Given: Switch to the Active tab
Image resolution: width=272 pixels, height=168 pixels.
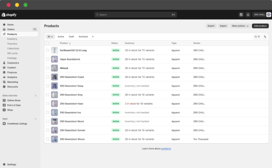Looking at the screenshot, I should (61, 37).
